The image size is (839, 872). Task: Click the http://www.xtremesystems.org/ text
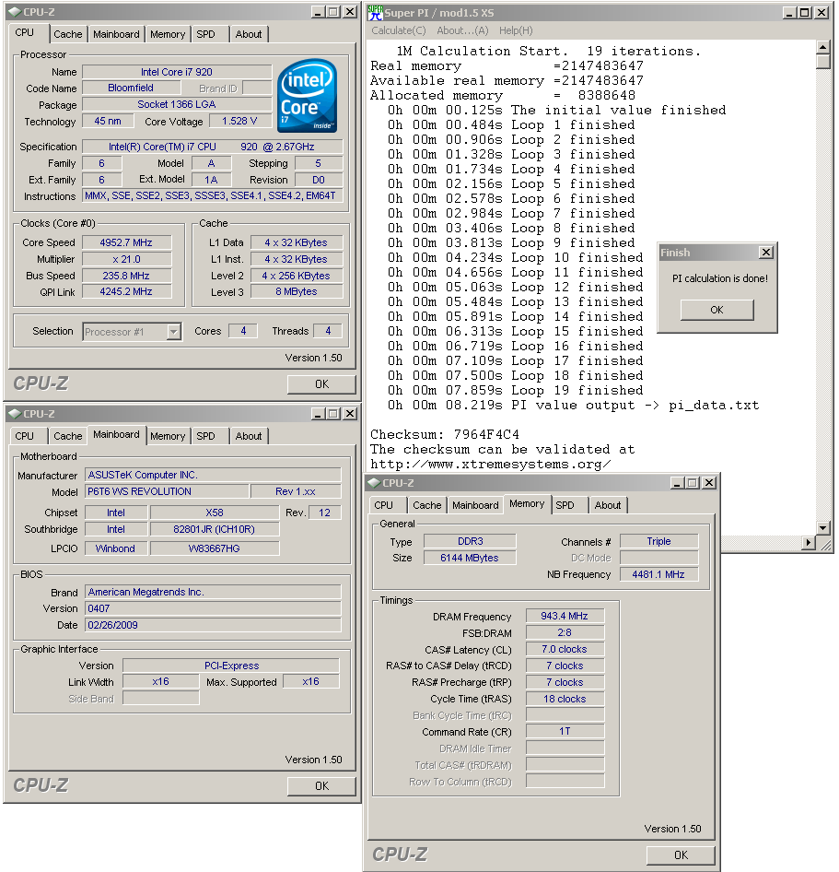[491, 464]
